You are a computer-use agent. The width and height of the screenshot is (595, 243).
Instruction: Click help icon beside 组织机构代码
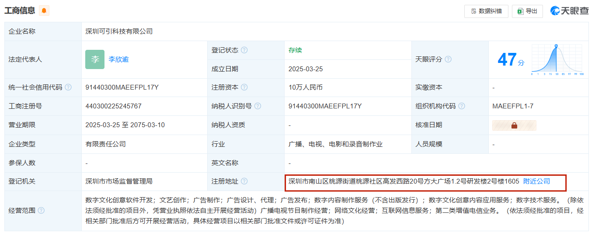(462, 106)
